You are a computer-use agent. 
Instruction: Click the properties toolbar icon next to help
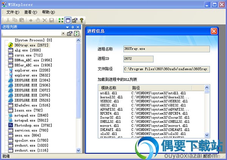[75, 20]
